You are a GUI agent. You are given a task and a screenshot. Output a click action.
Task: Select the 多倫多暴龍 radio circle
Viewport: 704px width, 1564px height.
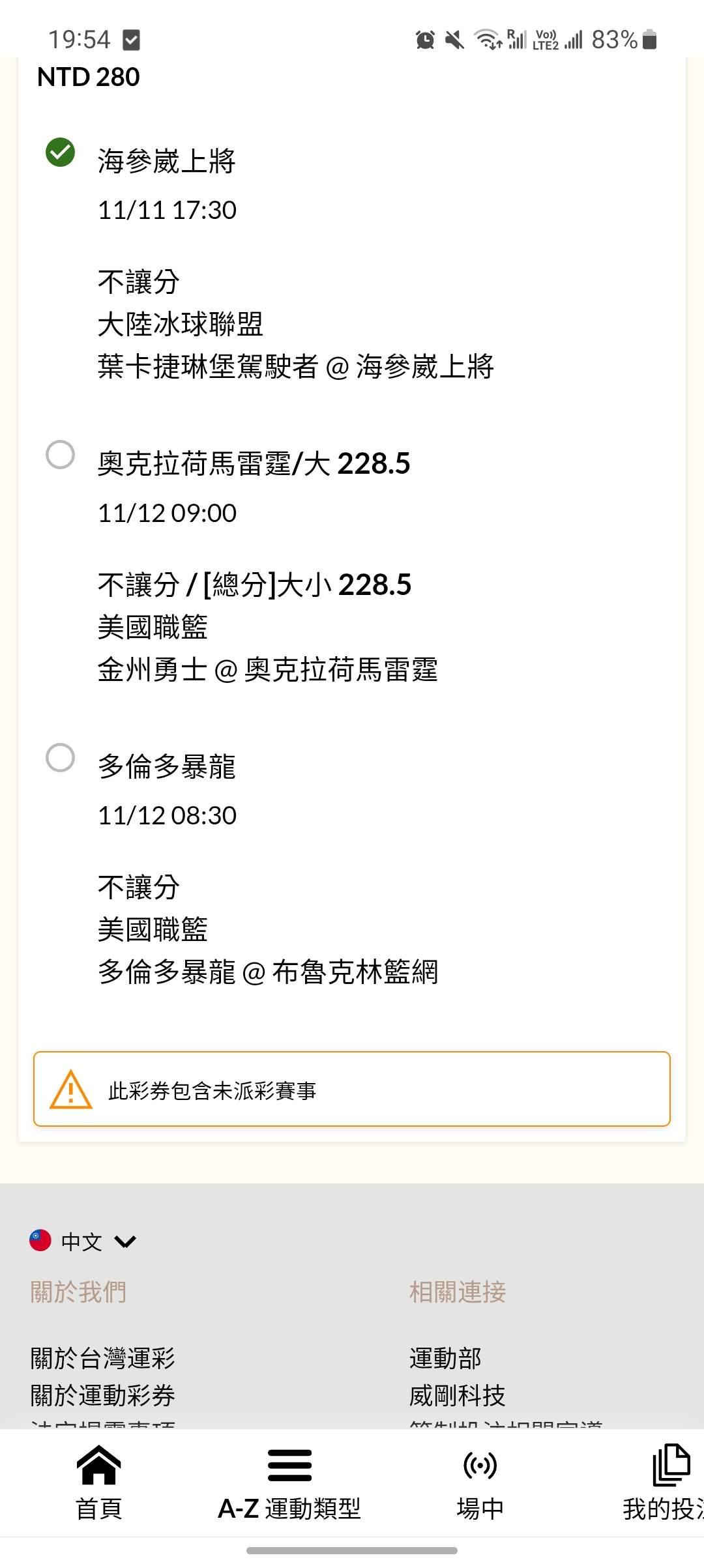60,757
